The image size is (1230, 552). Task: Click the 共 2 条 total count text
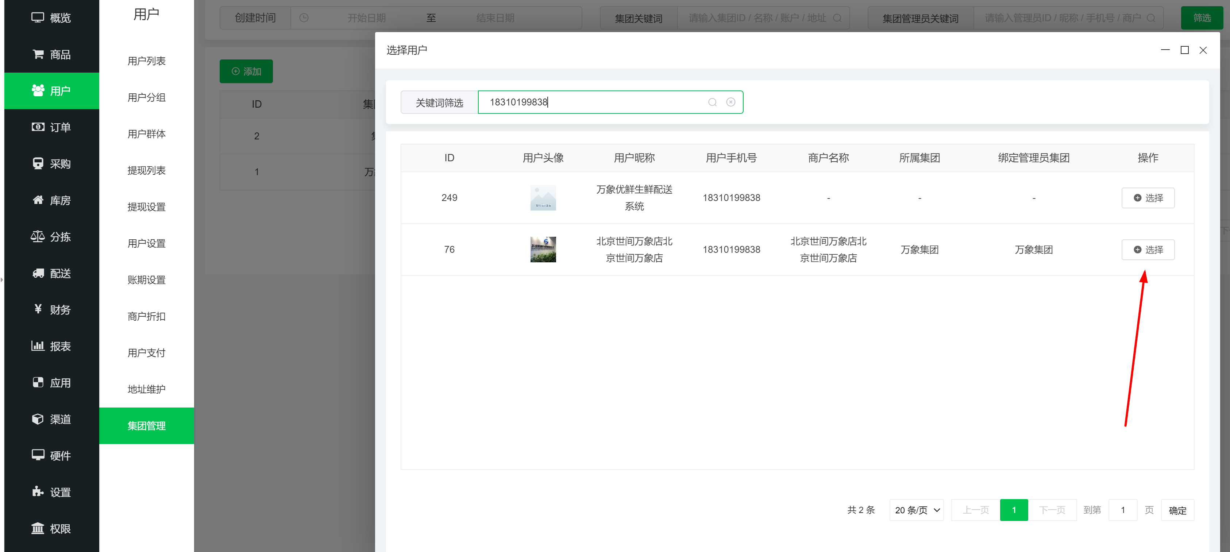(861, 510)
